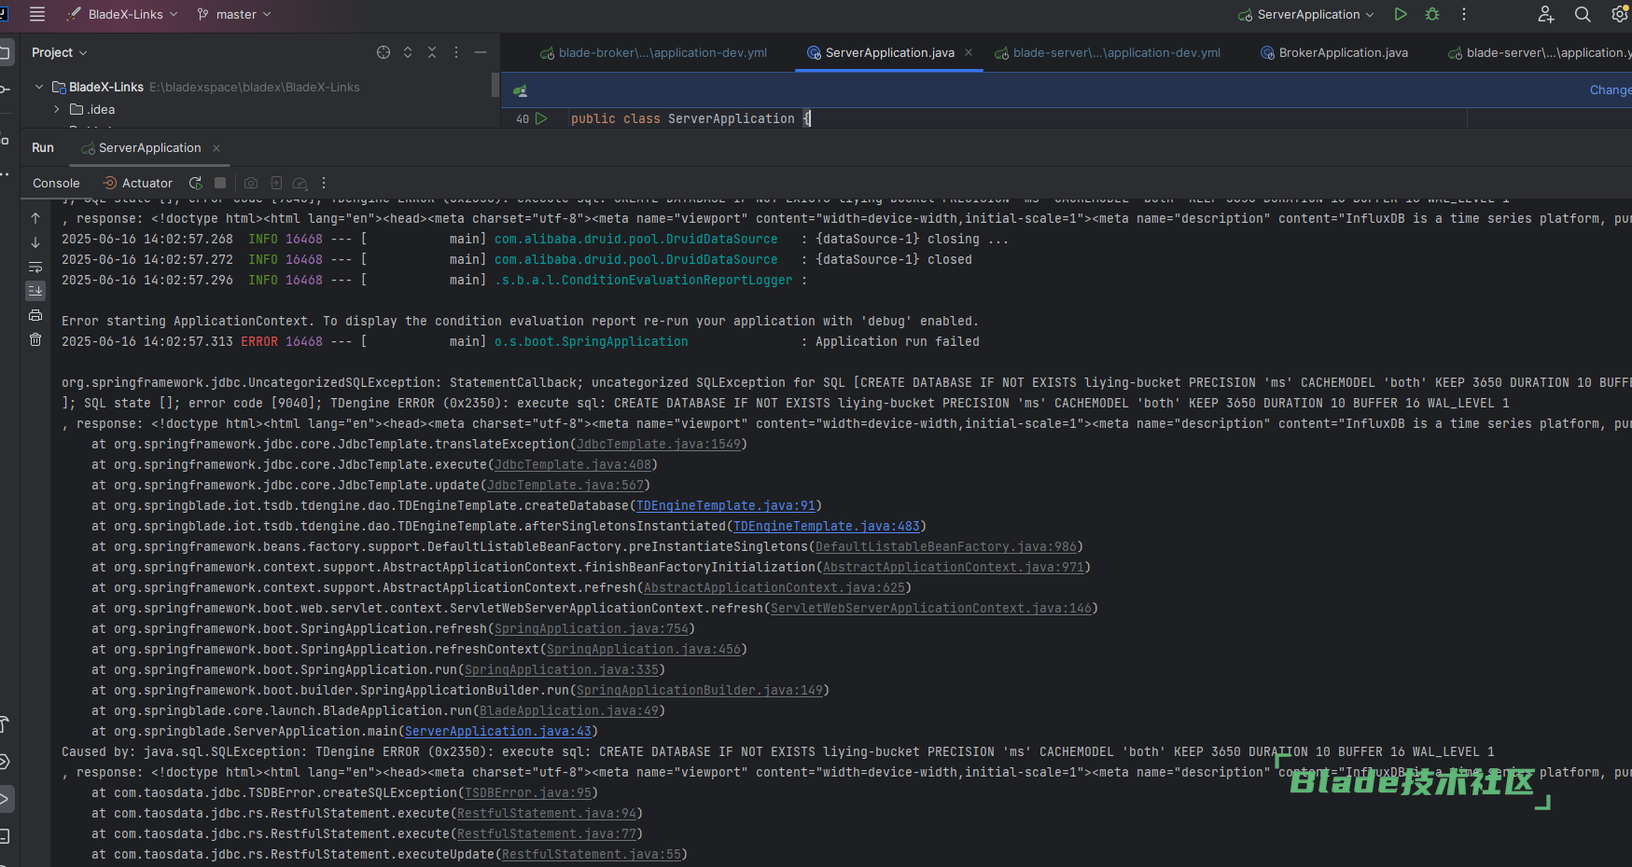Open the BrokerApplication.java tab
This screenshot has height=867, width=1632.
click(1334, 52)
